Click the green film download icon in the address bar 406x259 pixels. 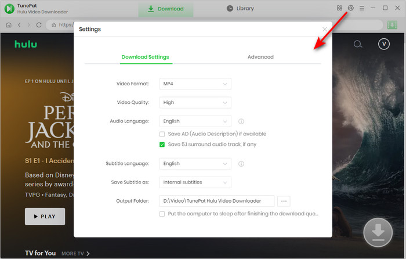[392, 25]
